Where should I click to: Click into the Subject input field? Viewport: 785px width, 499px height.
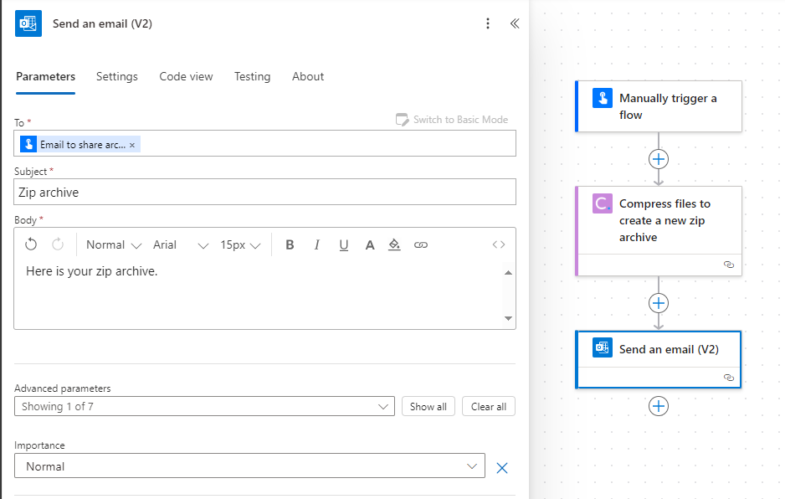click(x=264, y=192)
